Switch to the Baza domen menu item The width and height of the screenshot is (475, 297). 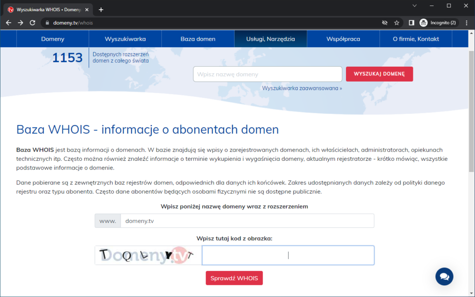coord(198,39)
